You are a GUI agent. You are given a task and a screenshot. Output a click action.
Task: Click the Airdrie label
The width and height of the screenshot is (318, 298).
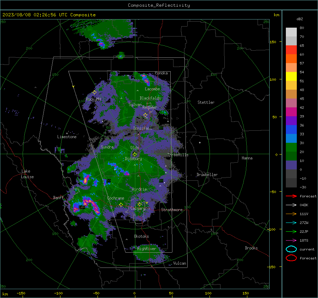tap(139, 189)
